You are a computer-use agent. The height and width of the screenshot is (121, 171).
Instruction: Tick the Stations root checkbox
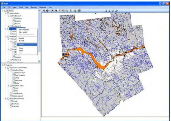click(x=5, y=11)
